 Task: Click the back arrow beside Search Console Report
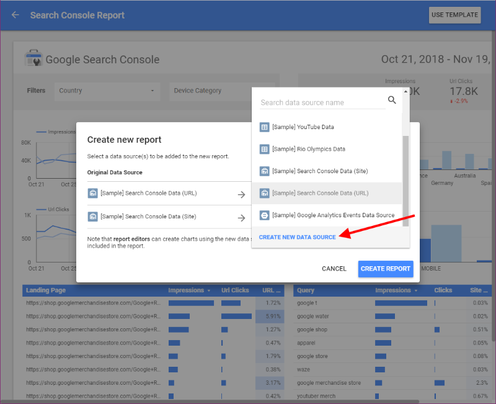coord(15,15)
